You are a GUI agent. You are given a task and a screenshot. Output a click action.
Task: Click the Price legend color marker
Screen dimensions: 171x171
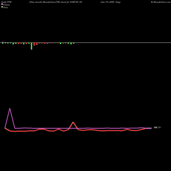(2, 7)
